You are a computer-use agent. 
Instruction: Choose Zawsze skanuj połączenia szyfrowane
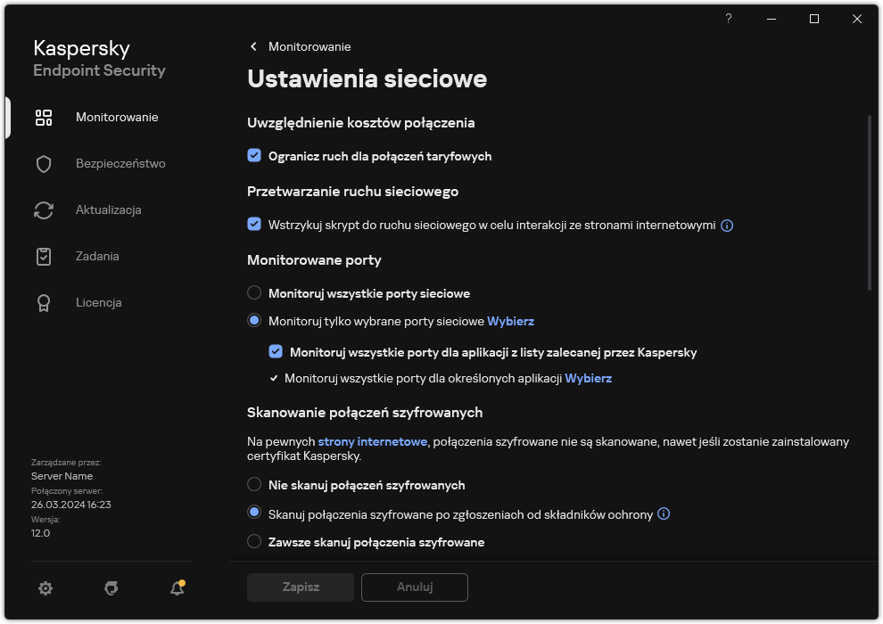[x=254, y=541]
